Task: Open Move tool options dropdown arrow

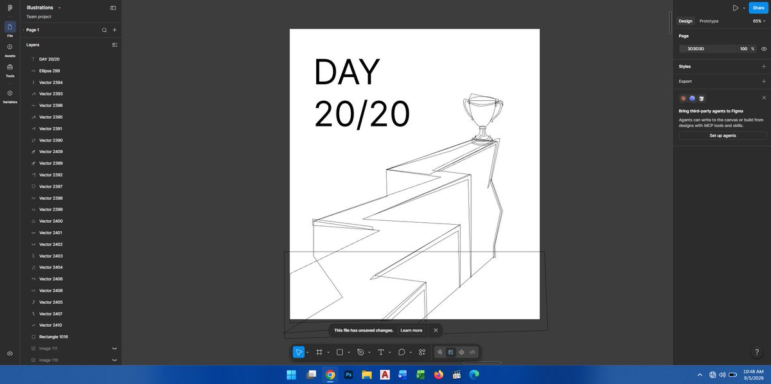Action: [x=307, y=352]
